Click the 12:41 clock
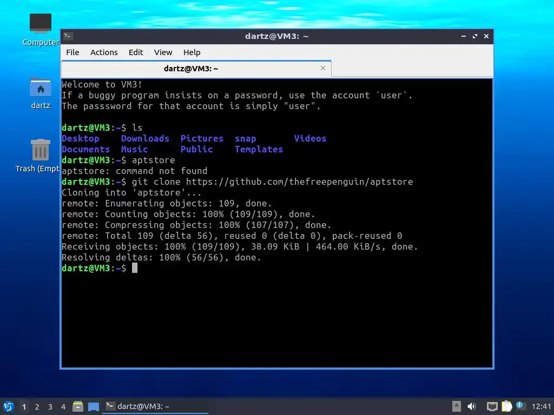The width and height of the screenshot is (554, 415). 541,406
